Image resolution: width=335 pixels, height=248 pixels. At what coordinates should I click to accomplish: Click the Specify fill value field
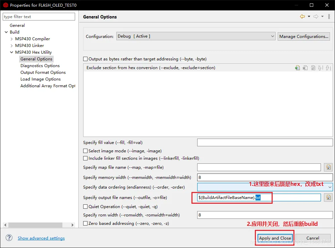point(265,142)
